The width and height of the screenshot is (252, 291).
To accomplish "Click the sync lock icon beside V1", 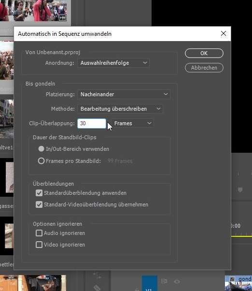I will point(164,281).
